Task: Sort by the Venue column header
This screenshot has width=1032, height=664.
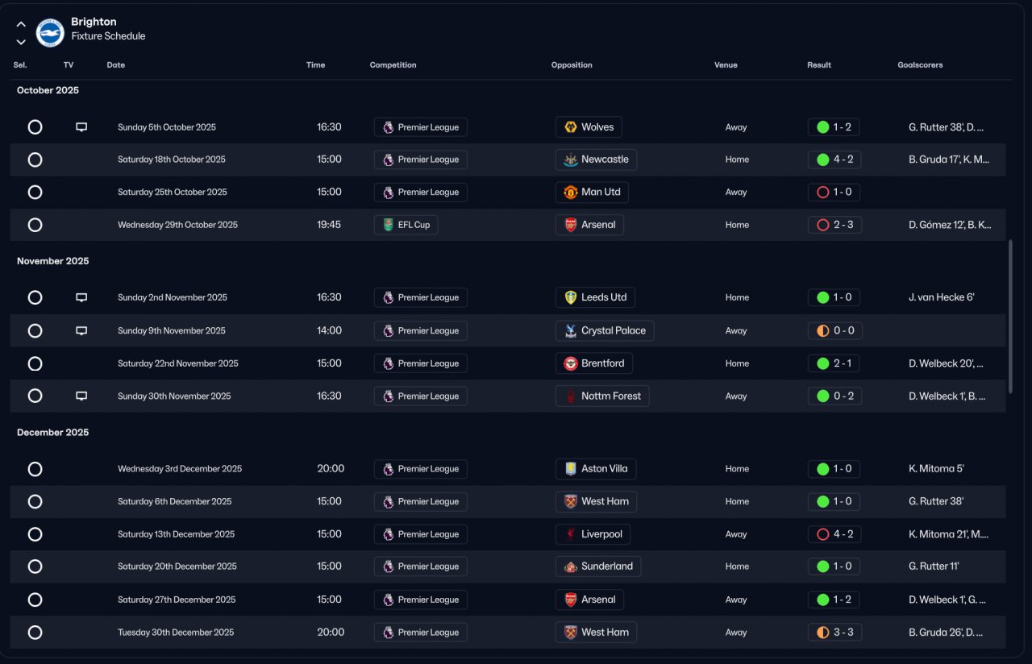Action: pos(726,65)
